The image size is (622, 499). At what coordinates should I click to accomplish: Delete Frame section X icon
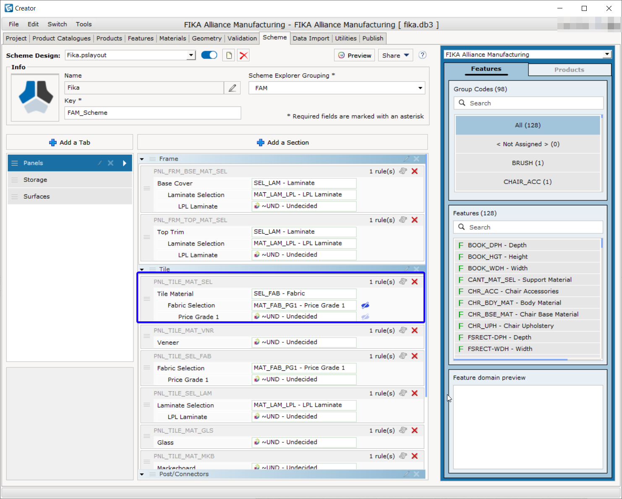(x=416, y=159)
